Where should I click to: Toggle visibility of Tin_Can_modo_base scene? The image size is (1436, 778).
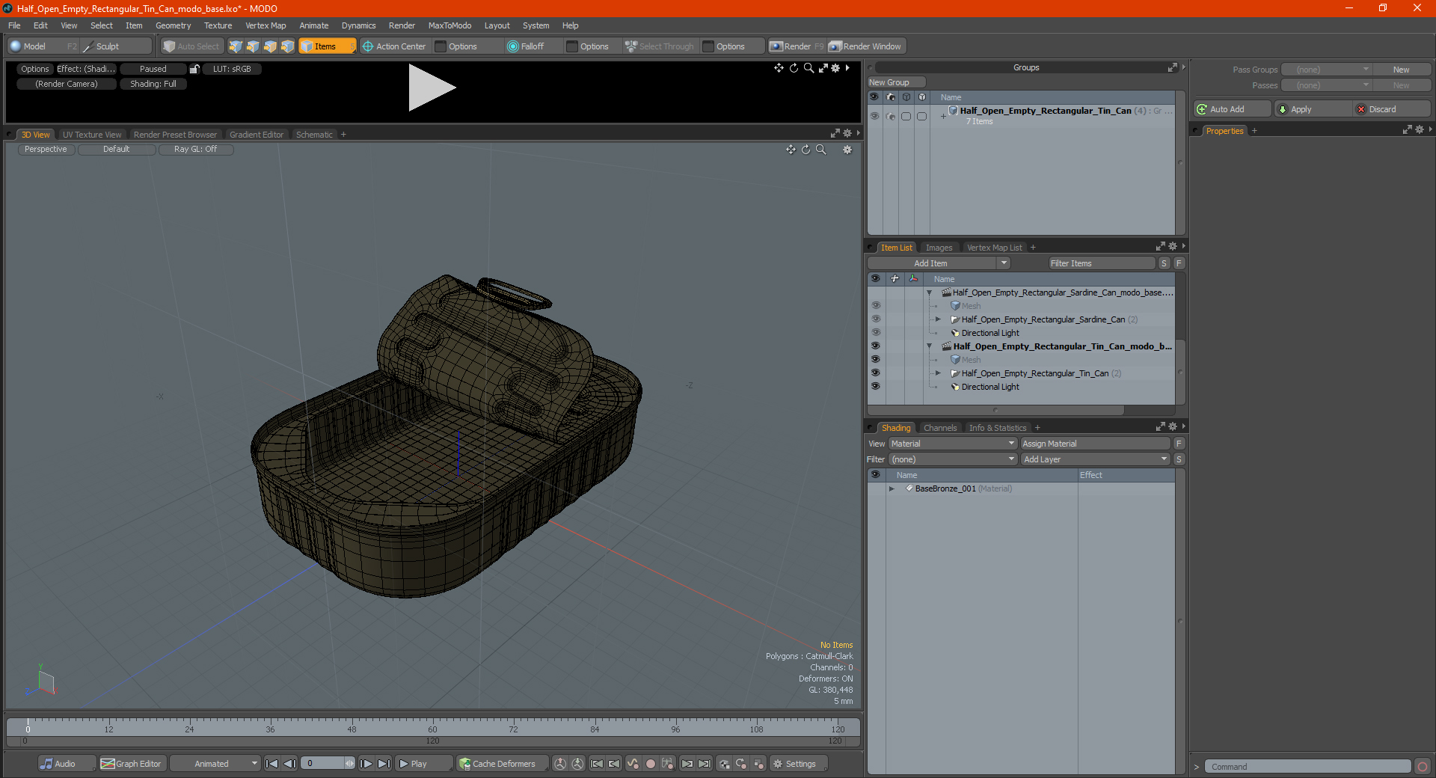875,346
